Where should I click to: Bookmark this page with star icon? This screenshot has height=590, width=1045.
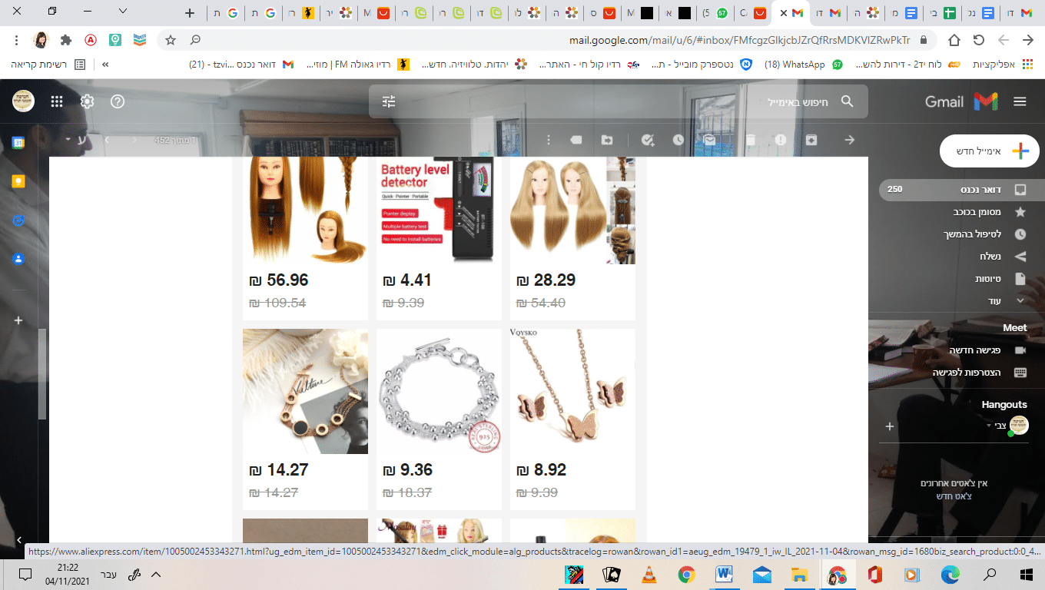(171, 40)
